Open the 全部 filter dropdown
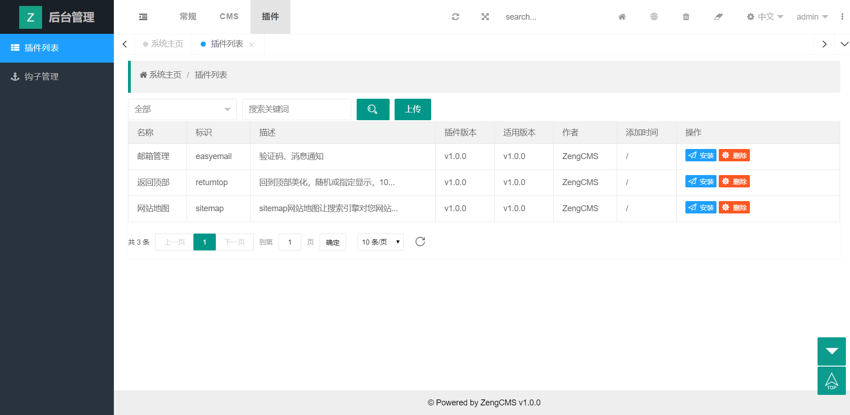This screenshot has width=850, height=415. (182, 109)
